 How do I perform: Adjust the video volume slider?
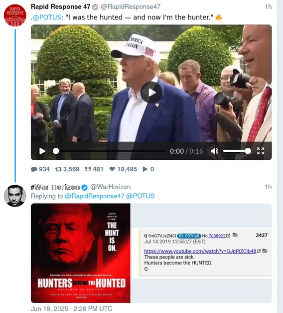[x=237, y=151]
